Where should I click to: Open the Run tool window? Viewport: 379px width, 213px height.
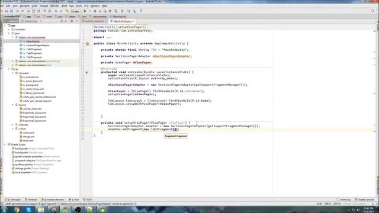coord(74,200)
